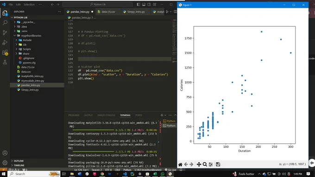Click CRLF line ending indicator

point(118,170)
